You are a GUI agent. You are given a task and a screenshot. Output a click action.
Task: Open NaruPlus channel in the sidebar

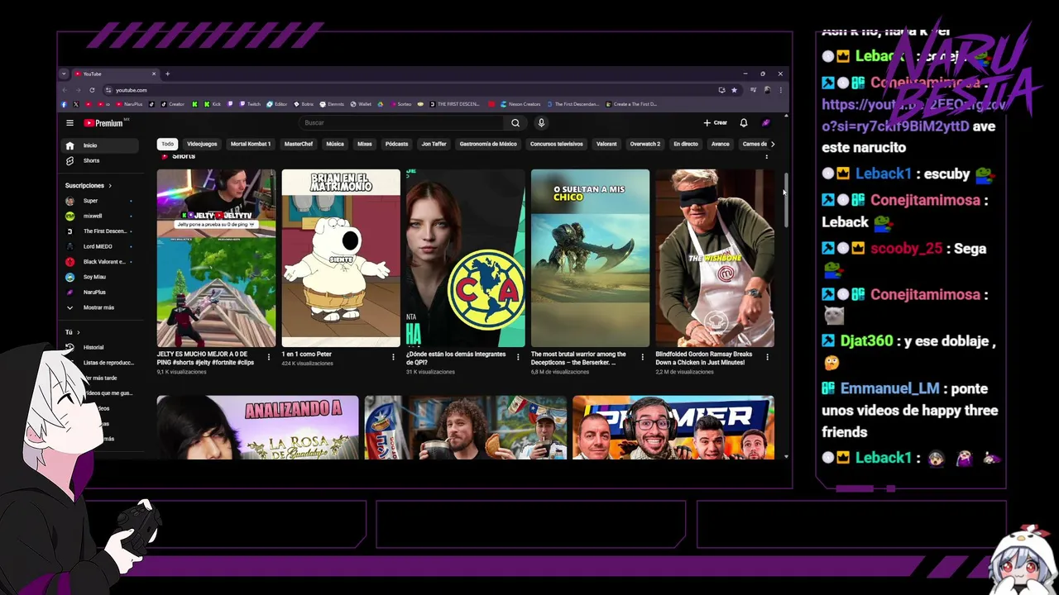point(99,292)
